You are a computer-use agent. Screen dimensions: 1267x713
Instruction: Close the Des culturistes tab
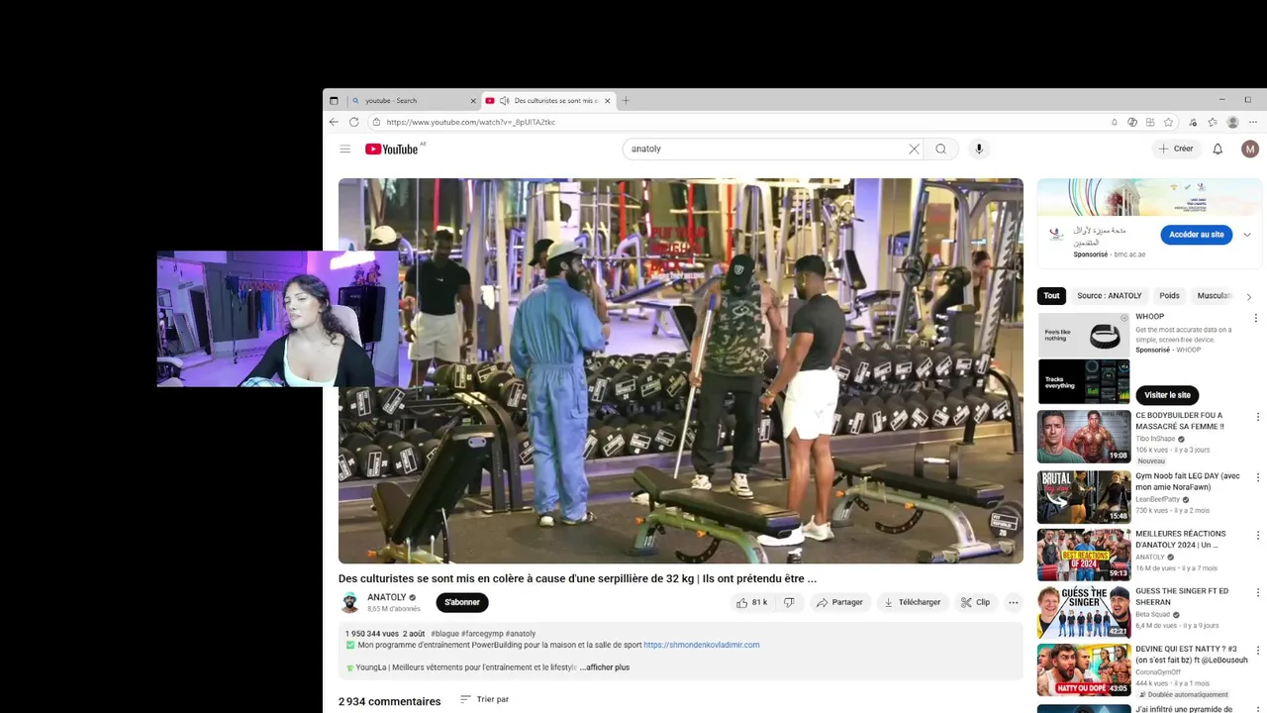[607, 100]
